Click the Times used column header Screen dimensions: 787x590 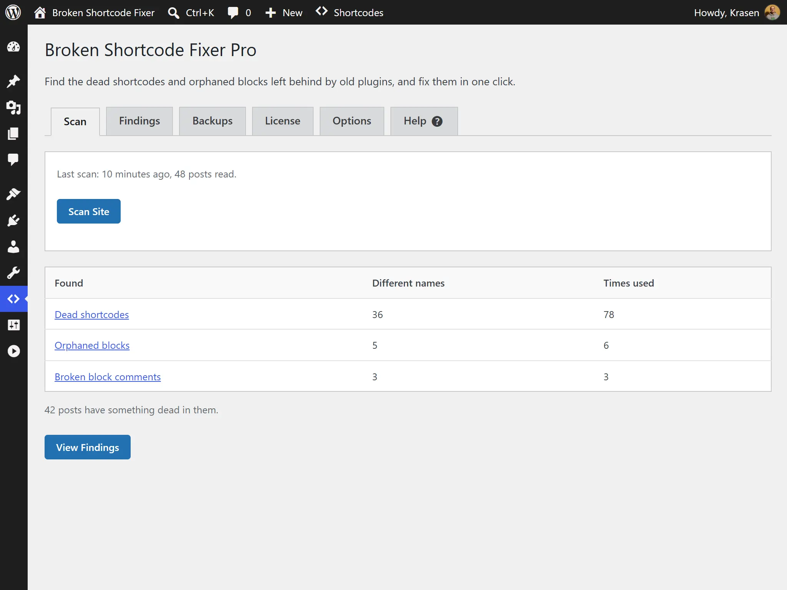point(629,283)
